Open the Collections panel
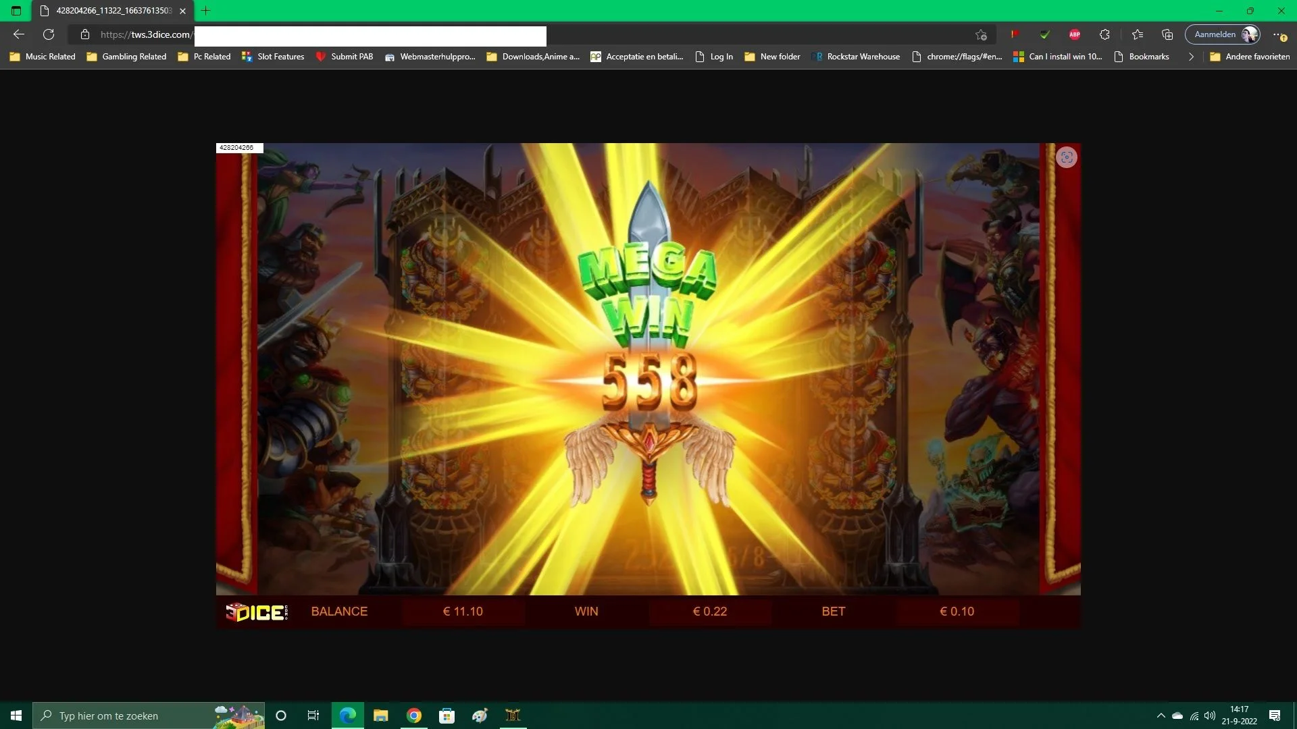 click(1167, 34)
